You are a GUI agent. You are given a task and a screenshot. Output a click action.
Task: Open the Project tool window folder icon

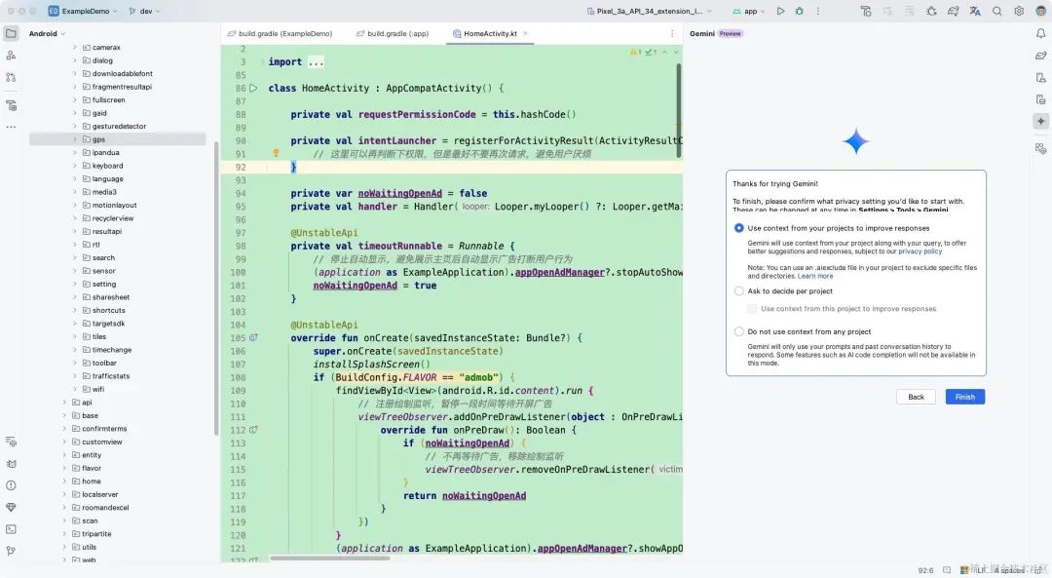click(11, 33)
